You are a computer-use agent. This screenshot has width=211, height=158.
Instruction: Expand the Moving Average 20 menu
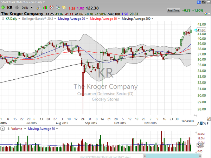point(87,19)
